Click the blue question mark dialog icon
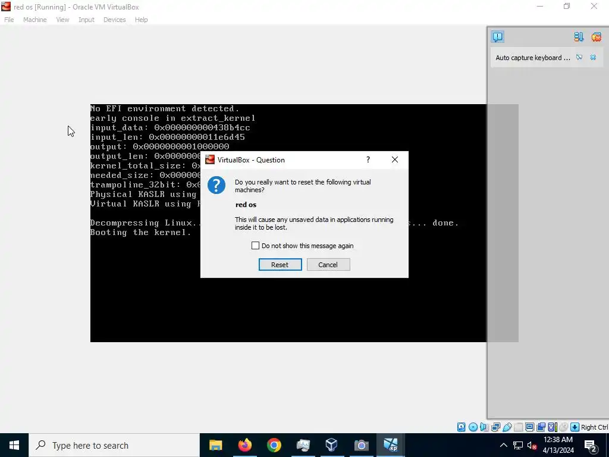Screen dimensions: 609x457 tap(216, 185)
